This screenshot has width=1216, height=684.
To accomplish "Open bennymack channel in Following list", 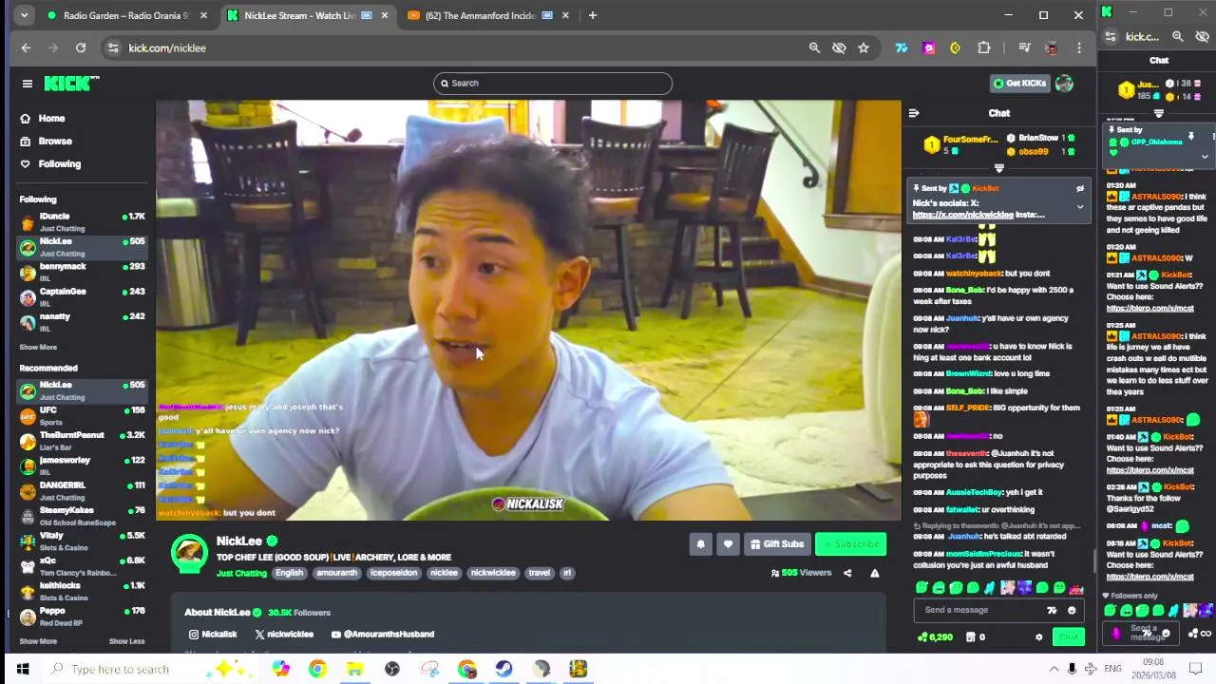I will pos(83,273).
